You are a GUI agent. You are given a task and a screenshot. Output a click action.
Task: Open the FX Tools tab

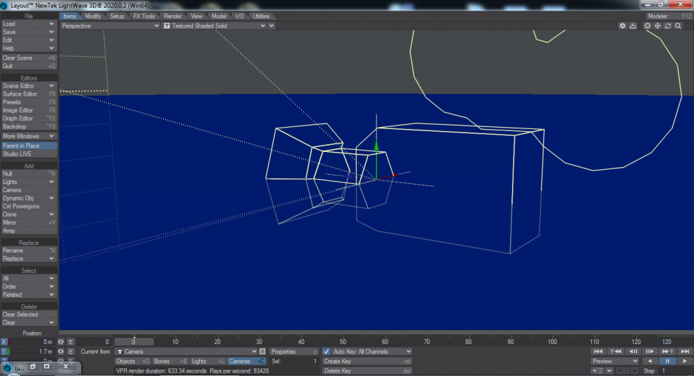click(144, 16)
